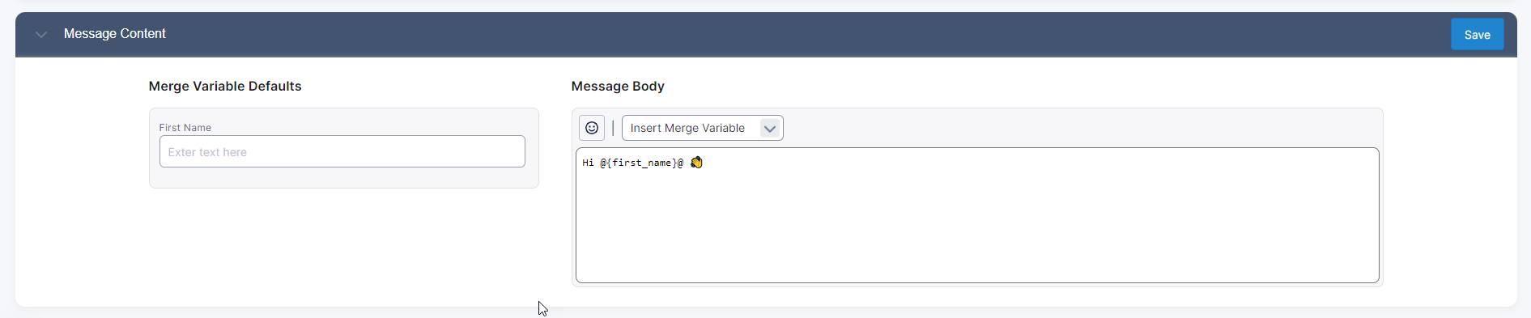
Task: Click the @{first_name}@ merge tag text
Action: tap(641, 163)
